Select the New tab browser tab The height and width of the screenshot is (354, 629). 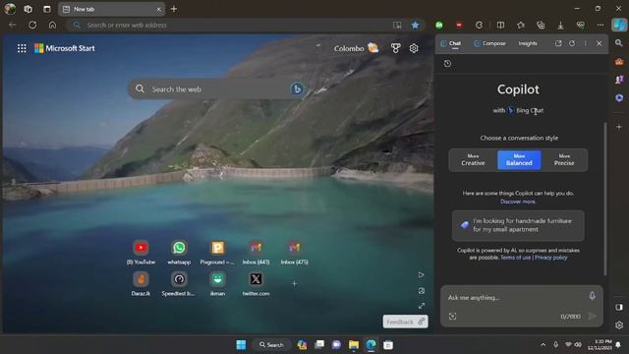(x=111, y=9)
